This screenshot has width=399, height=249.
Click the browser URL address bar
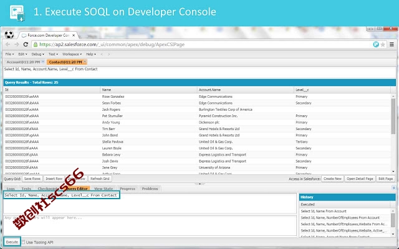[x=204, y=44]
